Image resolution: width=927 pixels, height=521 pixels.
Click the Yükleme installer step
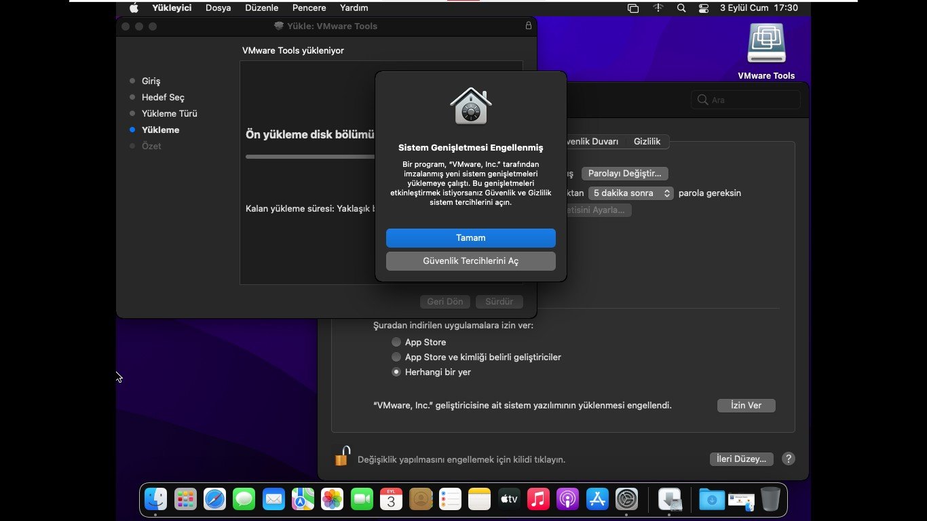click(160, 130)
